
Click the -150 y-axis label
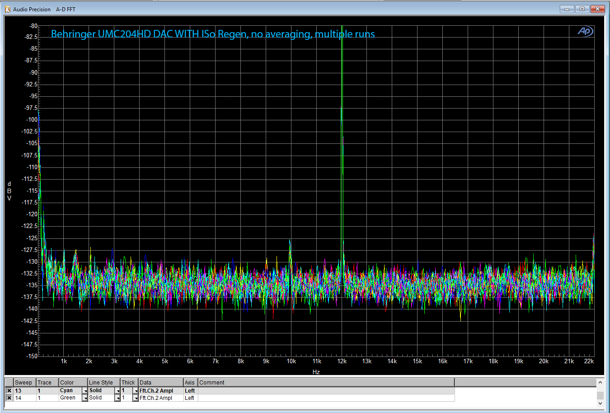click(32, 356)
